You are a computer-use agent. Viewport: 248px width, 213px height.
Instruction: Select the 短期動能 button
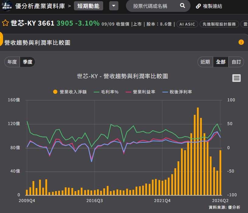point(89,6)
